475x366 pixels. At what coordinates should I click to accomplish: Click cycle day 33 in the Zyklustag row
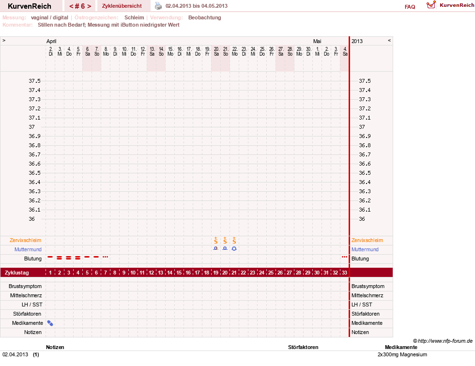[x=344, y=273]
